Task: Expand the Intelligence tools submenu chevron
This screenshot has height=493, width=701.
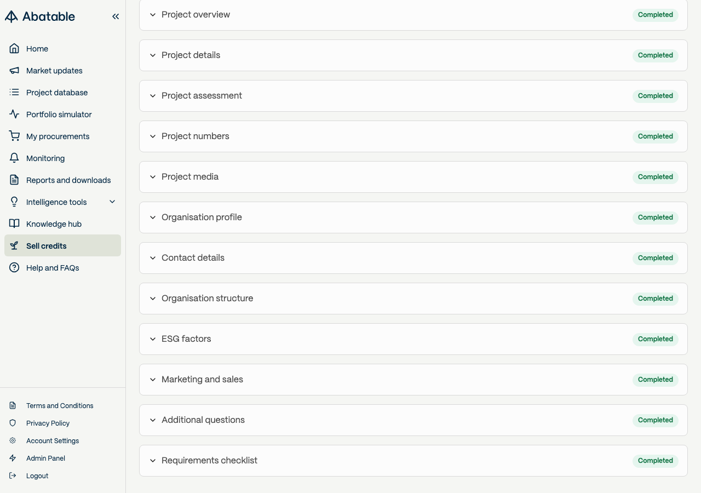Action: (112, 202)
